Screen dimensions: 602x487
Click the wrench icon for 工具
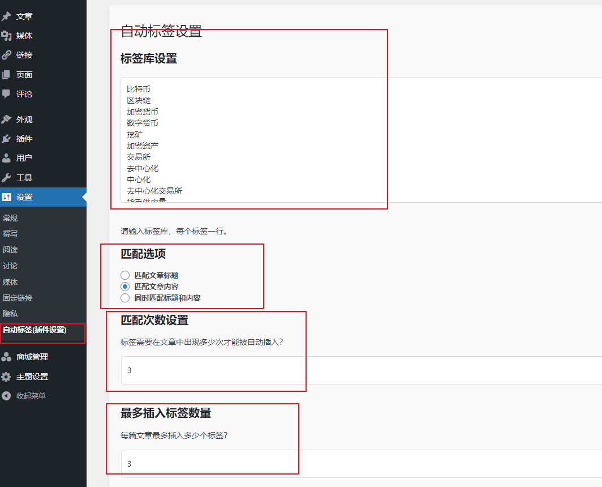(x=7, y=178)
